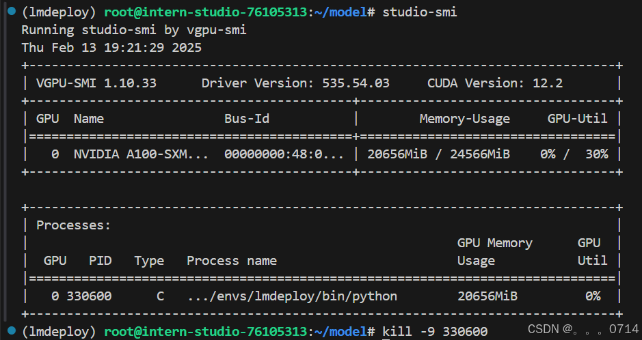Image resolution: width=642 pixels, height=340 pixels.
Task: Click the blue status dot beside kill command
Action: pos(12,330)
